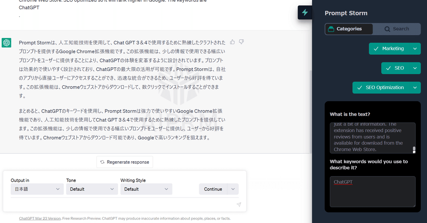Open the Writing Style dropdown
The height and width of the screenshot is (223, 427).
[x=146, y=189]
